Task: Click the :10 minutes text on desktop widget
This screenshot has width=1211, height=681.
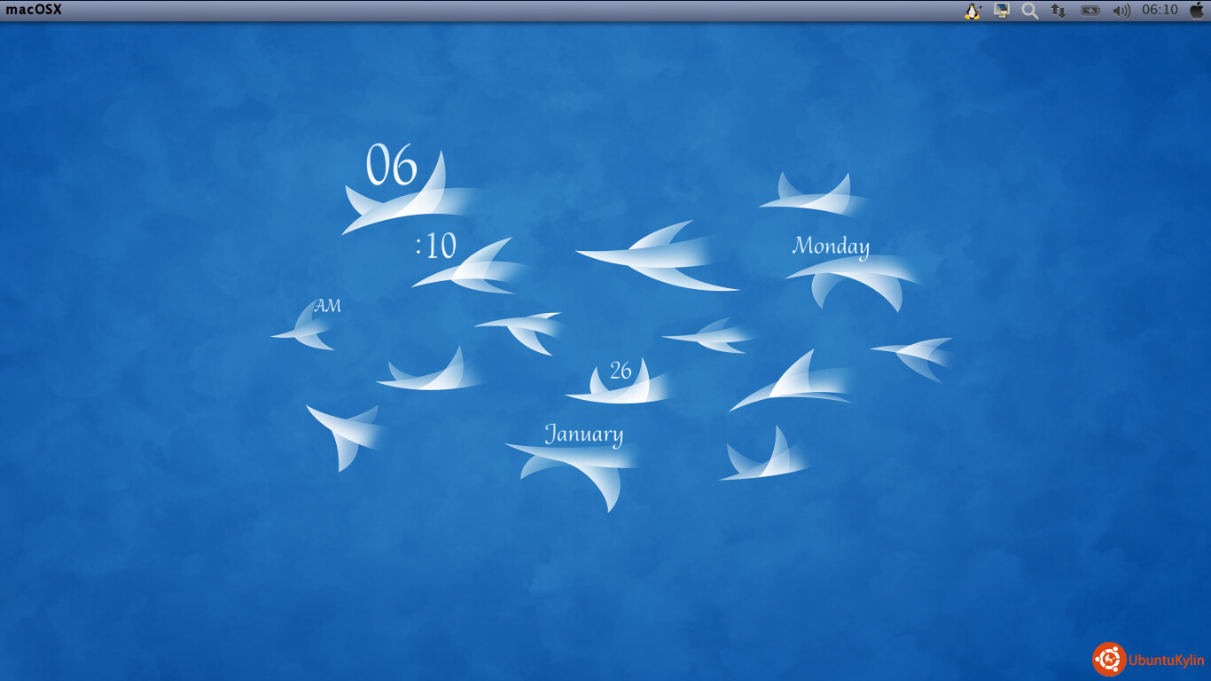Action: tap(435, 246)
